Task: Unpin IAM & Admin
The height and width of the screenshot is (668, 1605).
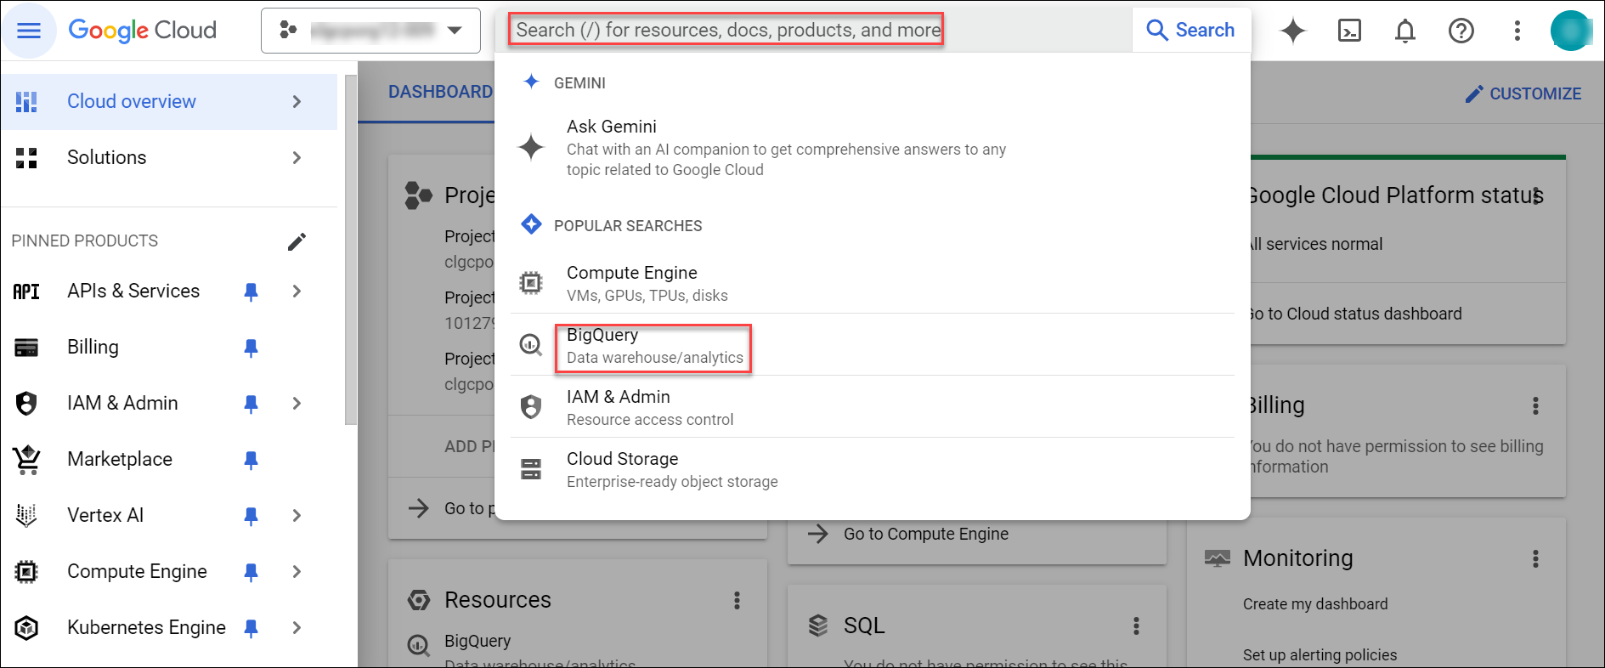Action: tap(251, 404)
